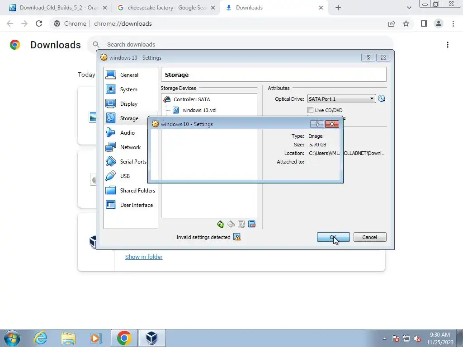463x347 pixels.
Task: Close the cheesecake factory tab
Action: click(213, 8)
